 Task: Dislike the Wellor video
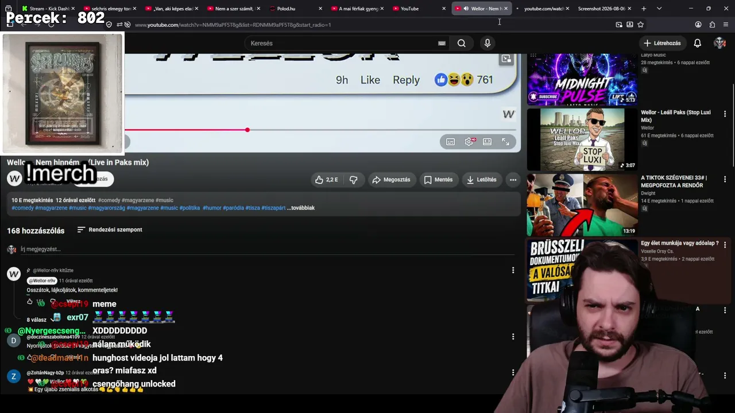pyautogui.click(x=353, y=180)
